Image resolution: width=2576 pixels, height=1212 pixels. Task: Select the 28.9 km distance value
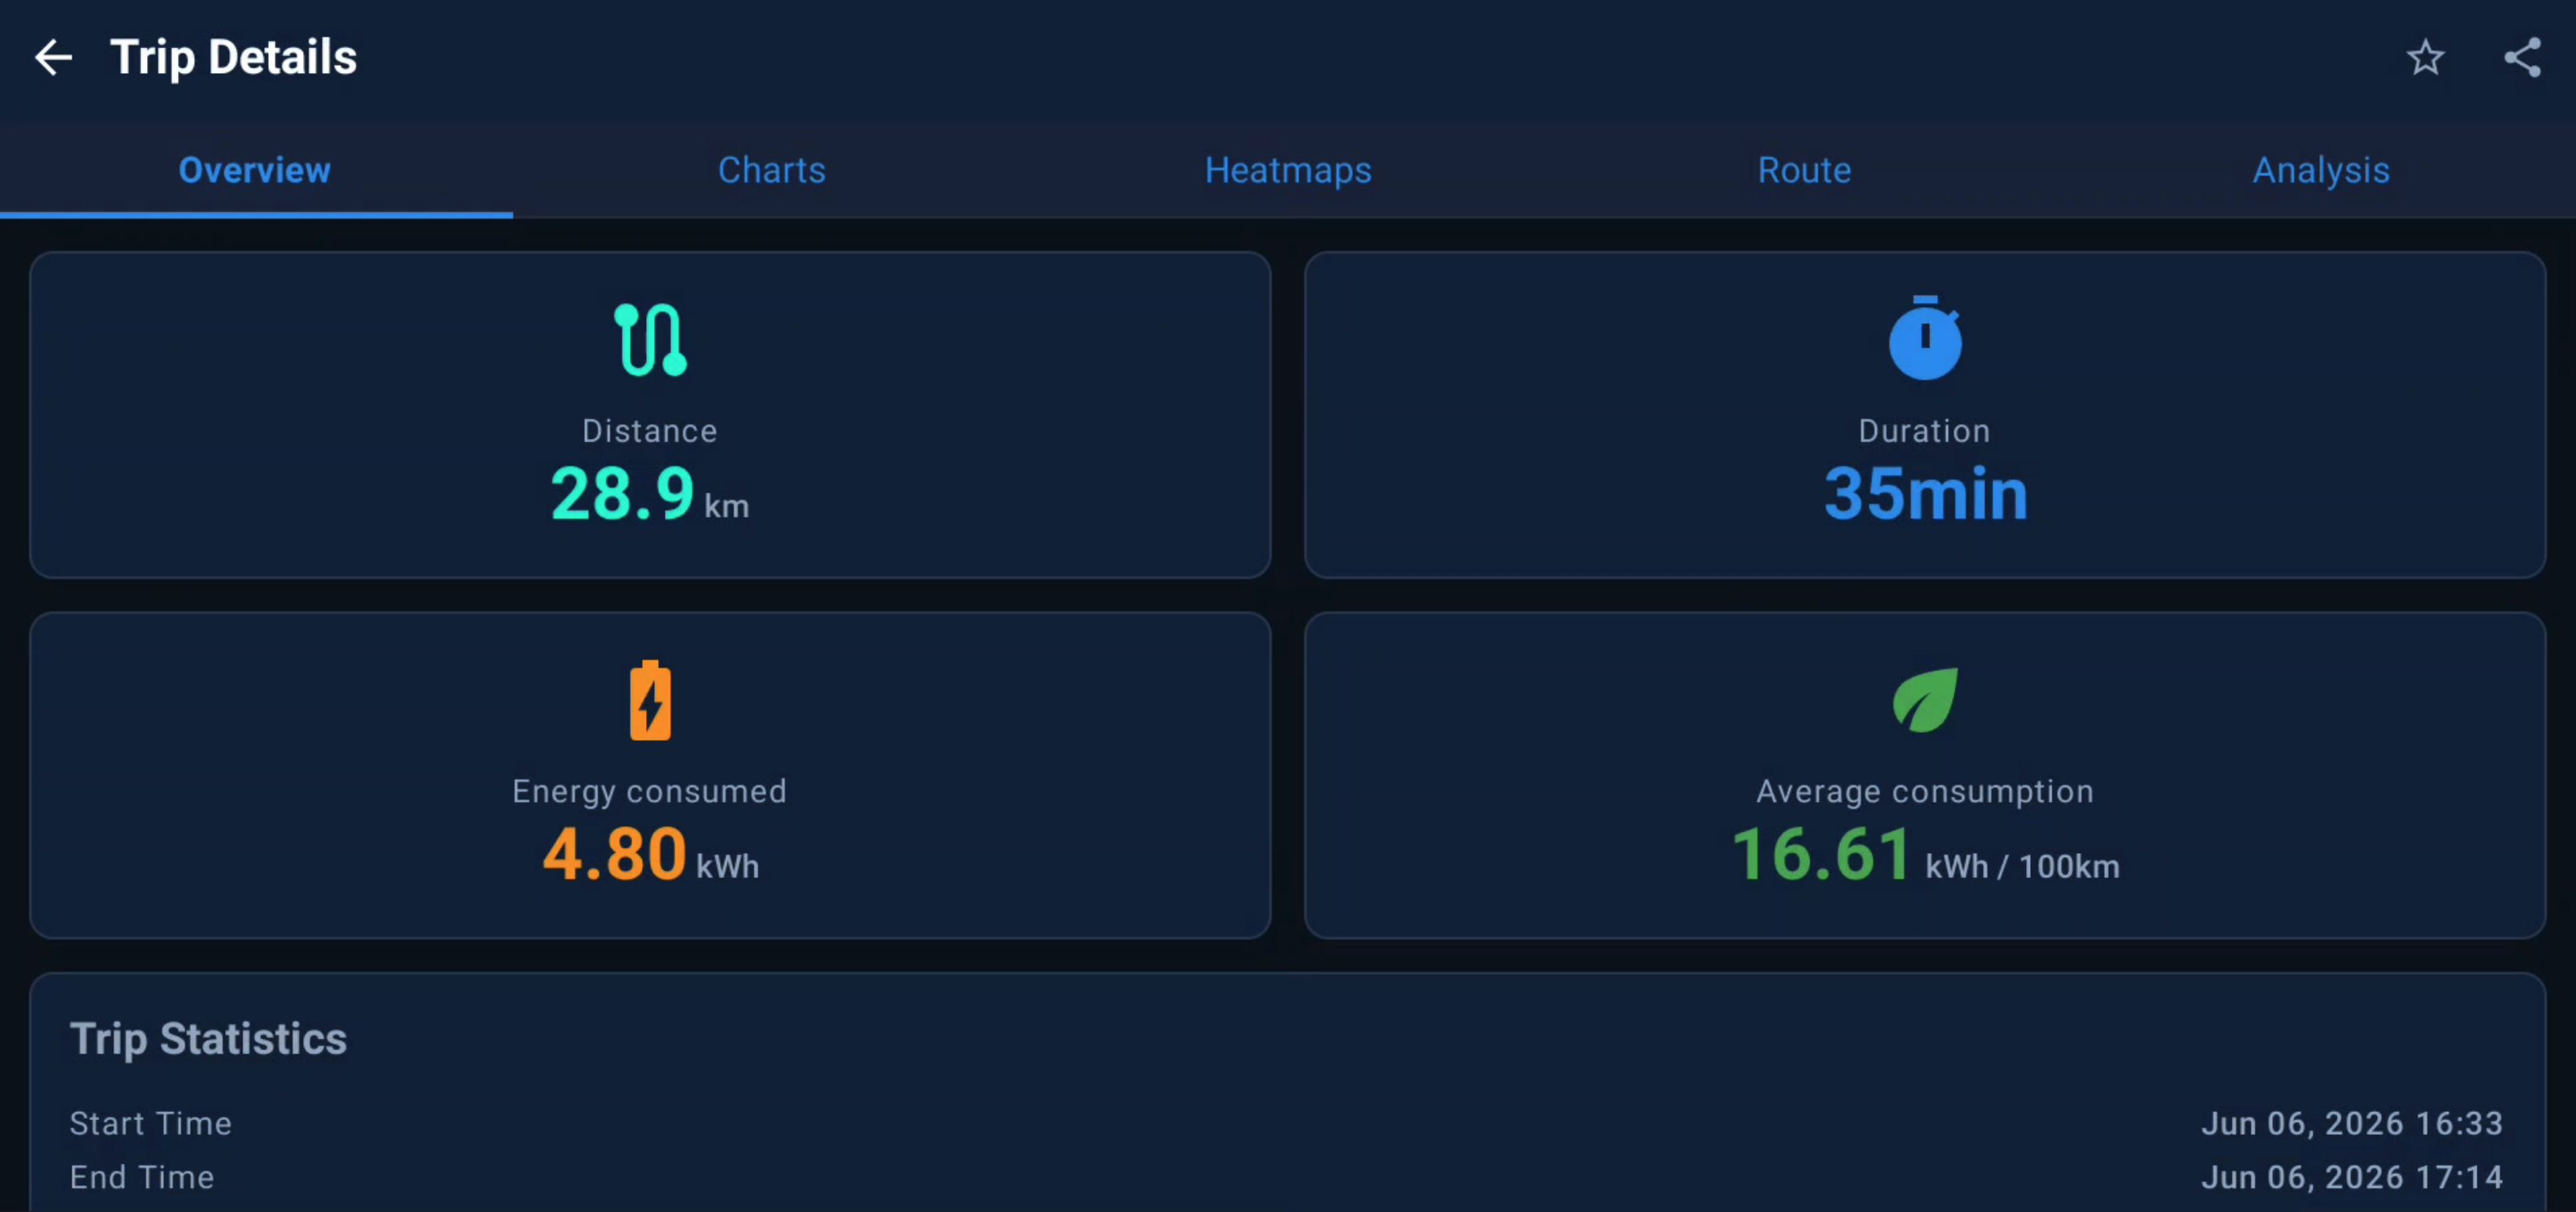[x=650, y=494]
